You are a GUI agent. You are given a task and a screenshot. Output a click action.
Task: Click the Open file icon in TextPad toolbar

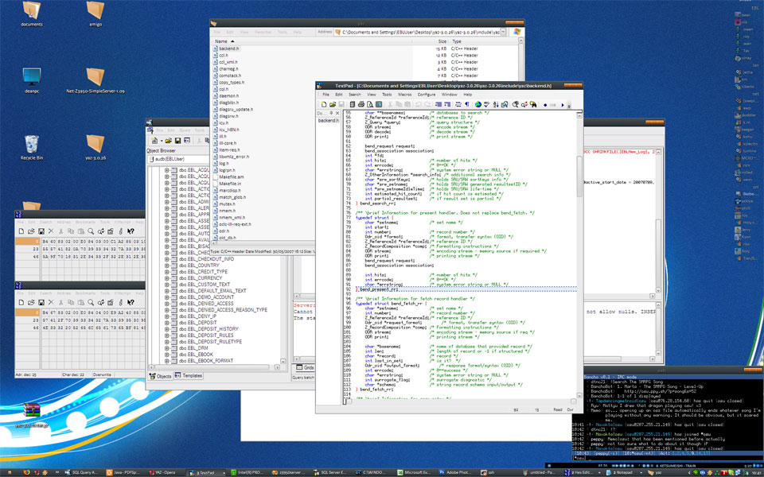point(333,105)
